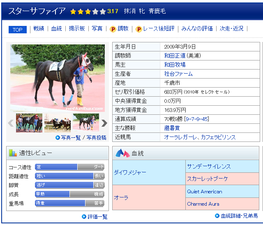Open sire ダイワメジャー link
Image resolution: width=263 pixels, height=225 pixels.
tap(130, 172)
